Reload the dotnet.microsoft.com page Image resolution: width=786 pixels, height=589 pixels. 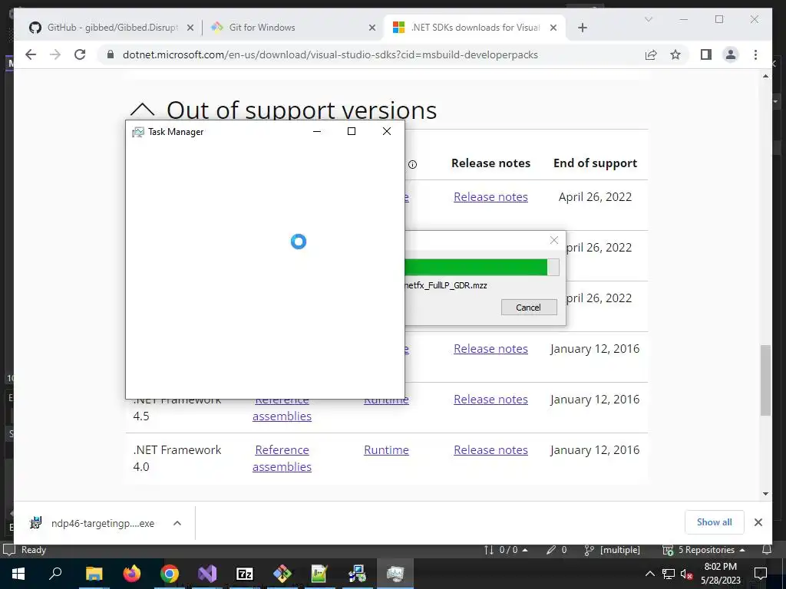(x=80, y=54)
